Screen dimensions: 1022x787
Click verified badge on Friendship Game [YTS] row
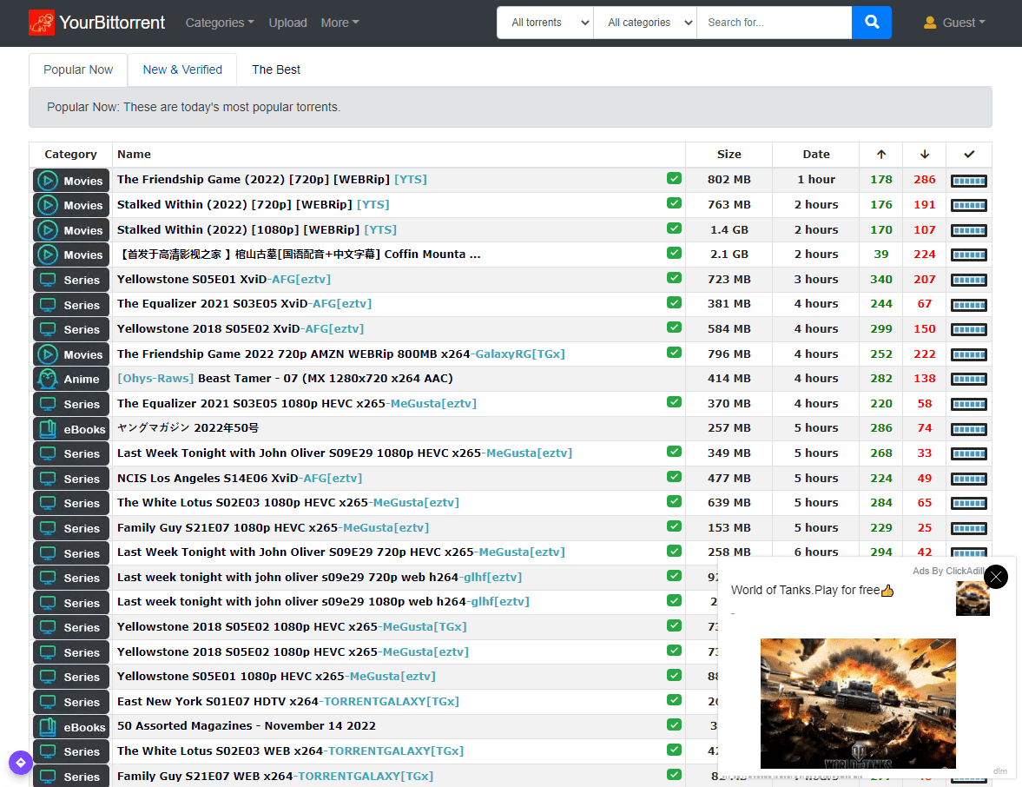pyautogui.click(x=674, y=179)
